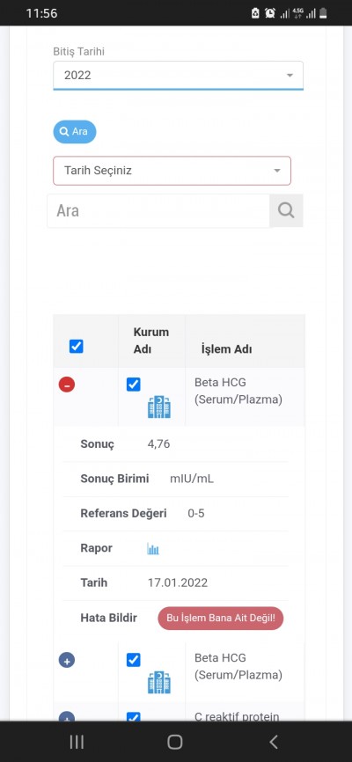The width and height of the screenshot is (352, 762).
Task: Uncheck the second Beta HCG row checkbox
Action: [133, 660]
